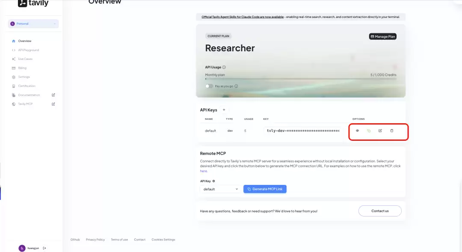Viewport: 462px width, 252px height.
Task: Click the info icon next to API Key label
Action: pyautogui.click(x=214, y=181)
